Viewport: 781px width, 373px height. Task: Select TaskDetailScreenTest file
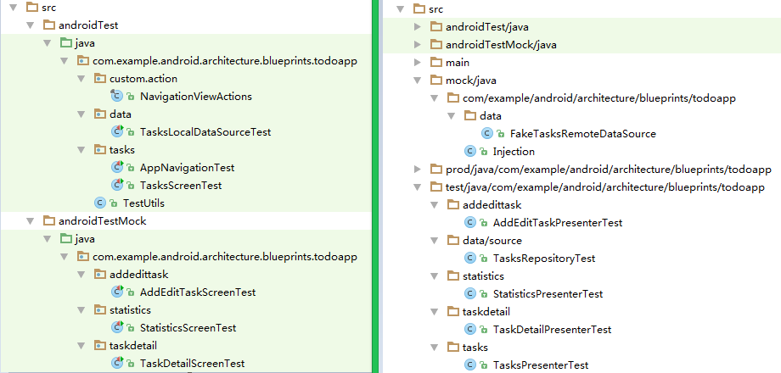(192, 363)
